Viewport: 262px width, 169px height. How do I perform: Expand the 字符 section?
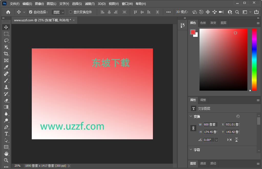[x=197, y=150]
